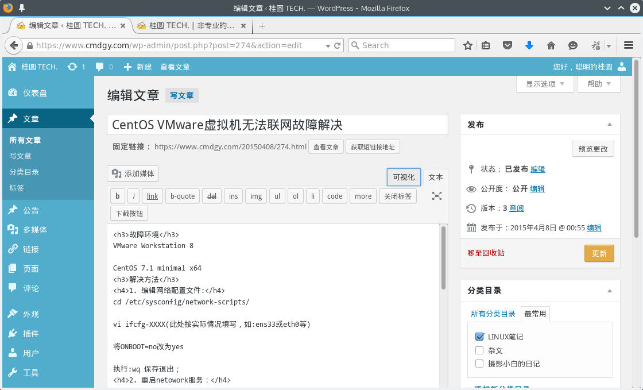
Task: Close the 桂圆 TECH. 非专业的 browser tab
Action: click(243, 26)
